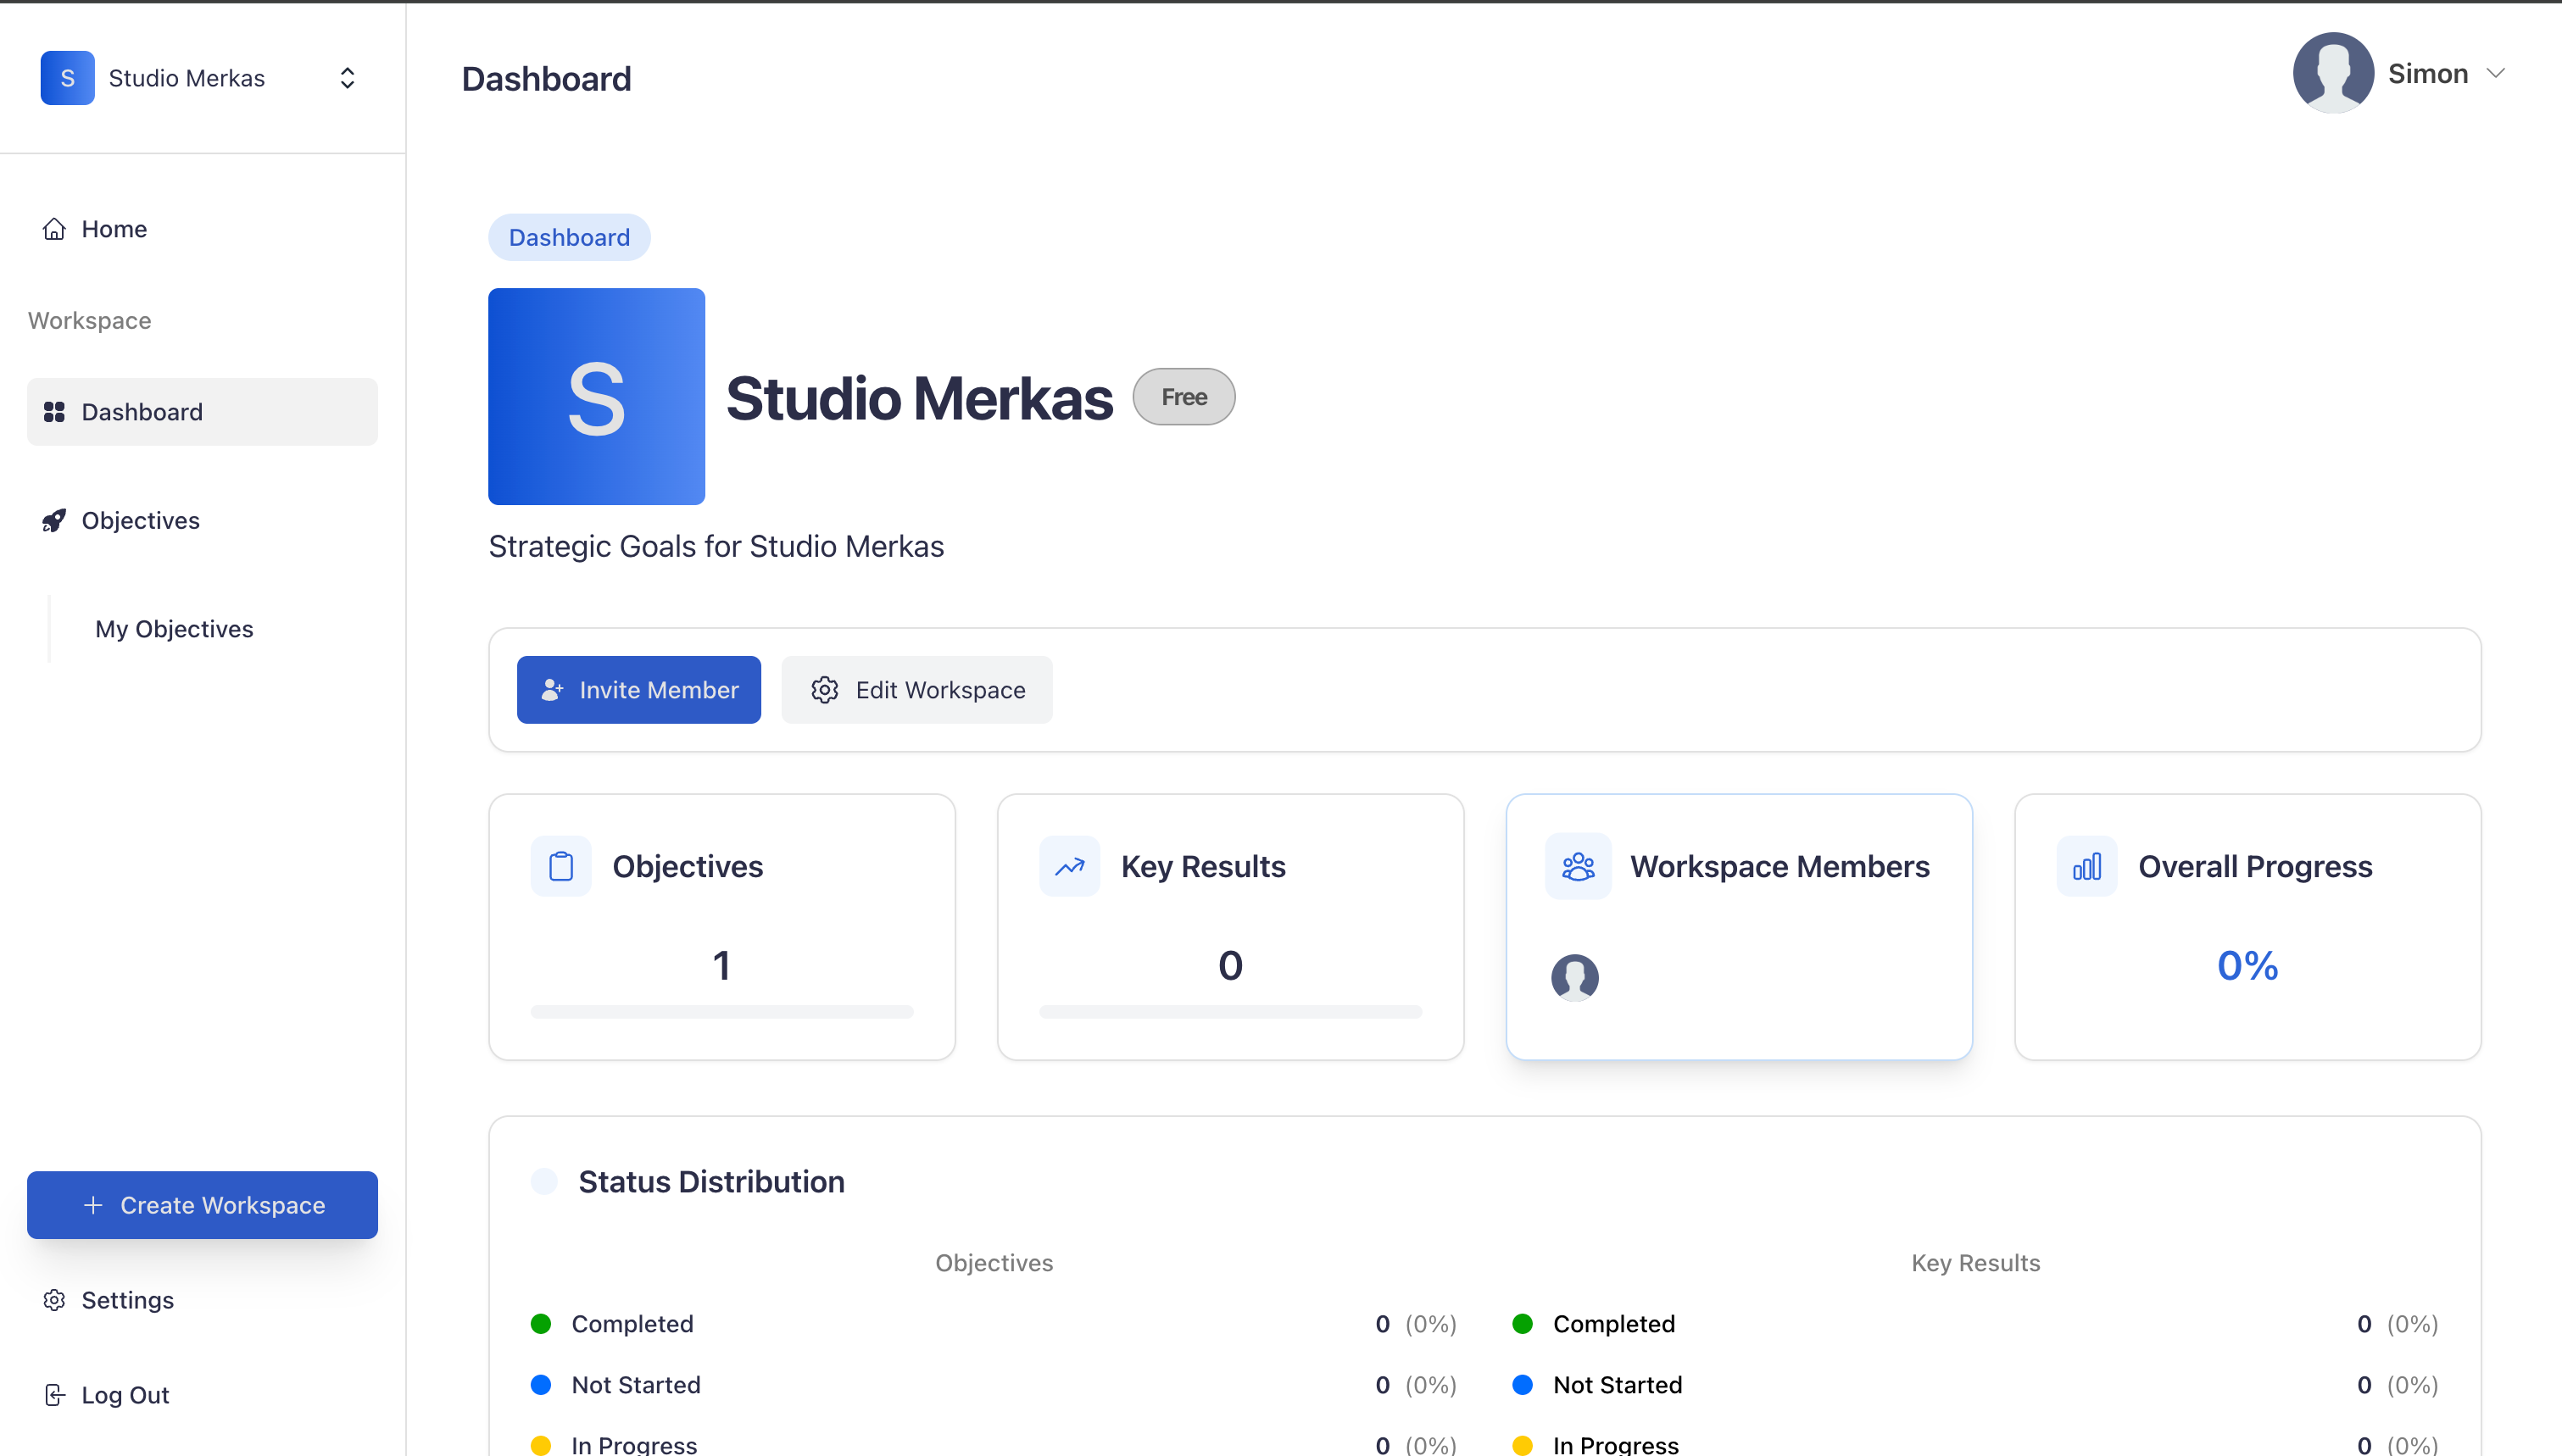Click the Invite Member button
2562x1456 pixels.
coord(638,690)
